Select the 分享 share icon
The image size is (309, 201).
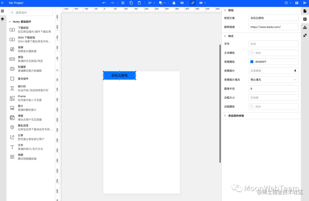(x=12, y=137)
